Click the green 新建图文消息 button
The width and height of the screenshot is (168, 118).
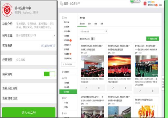coord(152,39)
